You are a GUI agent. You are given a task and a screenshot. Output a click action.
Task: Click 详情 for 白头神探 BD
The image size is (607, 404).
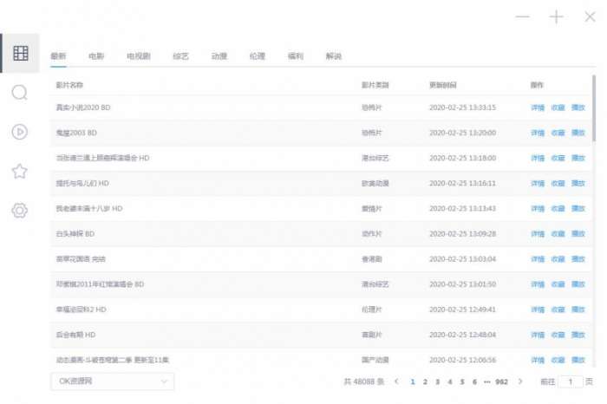click(x=538, y=234)
